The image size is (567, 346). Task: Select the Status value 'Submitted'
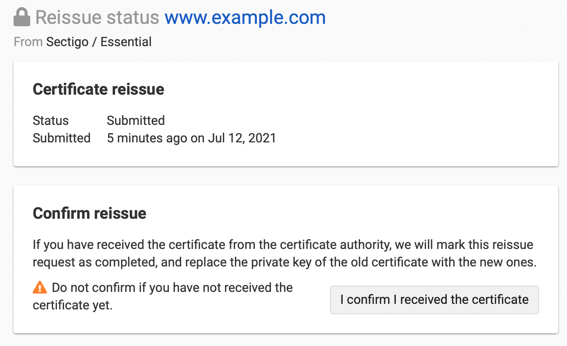(x=135, y=120)
